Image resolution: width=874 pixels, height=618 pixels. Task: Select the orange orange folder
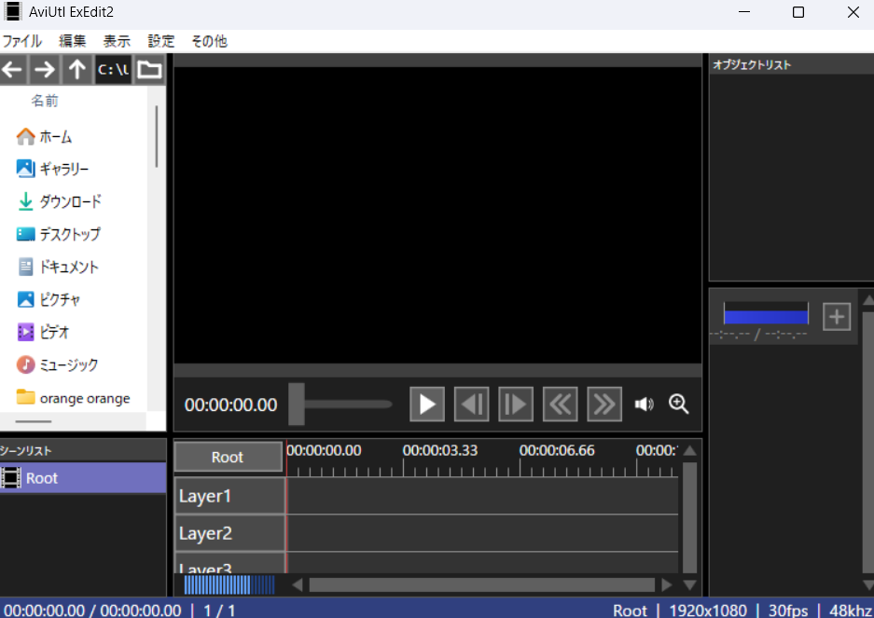73,398
